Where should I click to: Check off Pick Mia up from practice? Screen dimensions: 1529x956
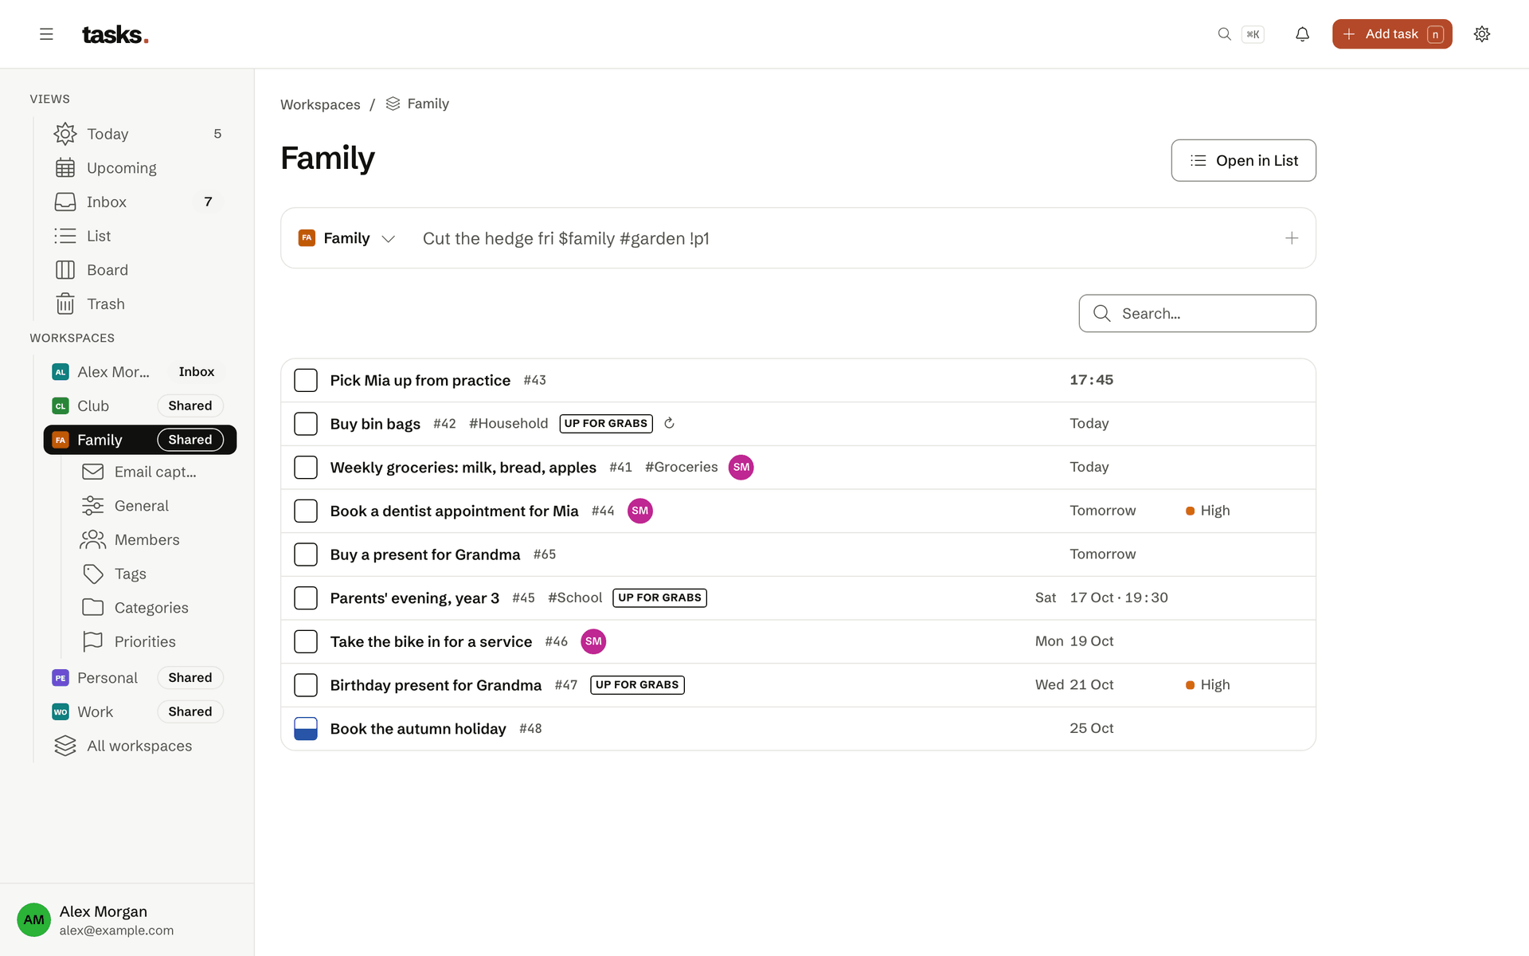point(306,380)
